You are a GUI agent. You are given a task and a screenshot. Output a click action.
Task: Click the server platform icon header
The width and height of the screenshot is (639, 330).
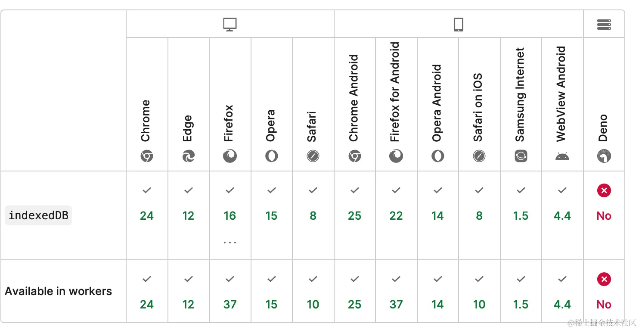pos(604,25)
